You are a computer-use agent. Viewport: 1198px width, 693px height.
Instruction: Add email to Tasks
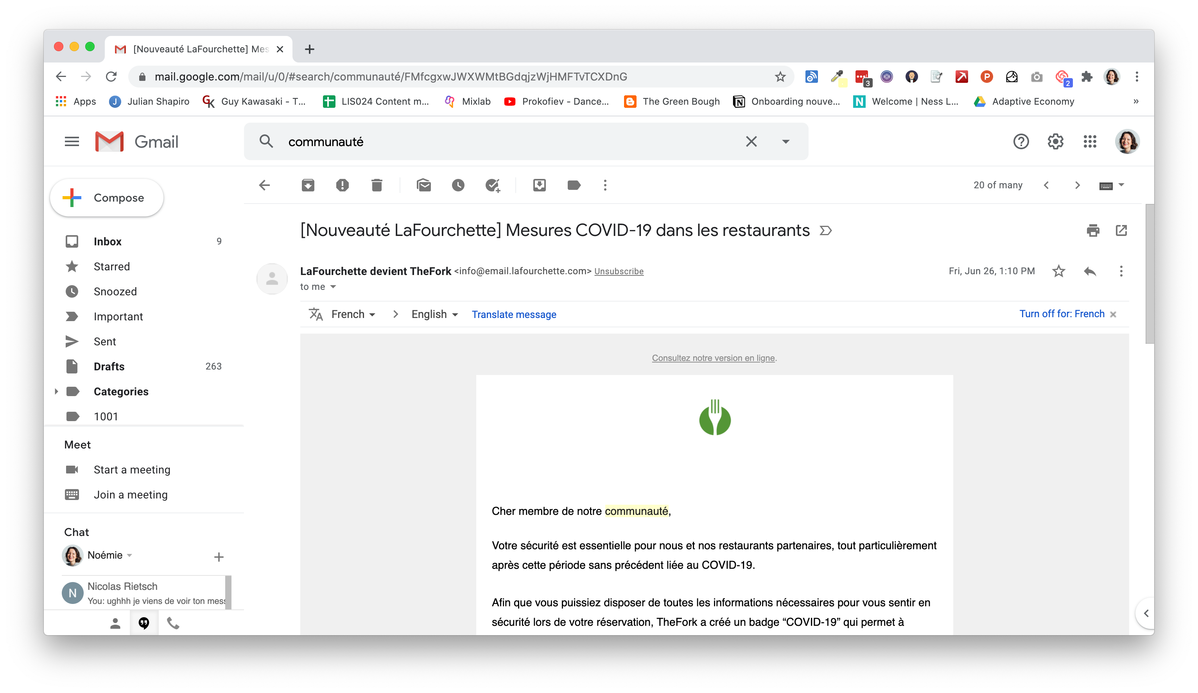pyautogui.click(x=493, y=185)
